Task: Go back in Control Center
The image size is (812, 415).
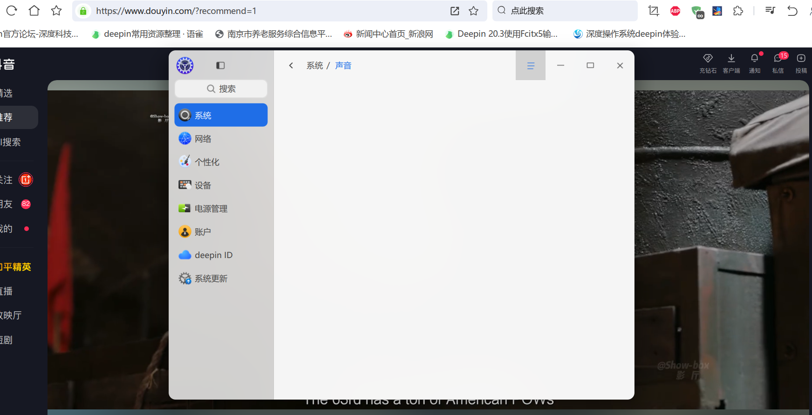Action: (x=291, y=66)
